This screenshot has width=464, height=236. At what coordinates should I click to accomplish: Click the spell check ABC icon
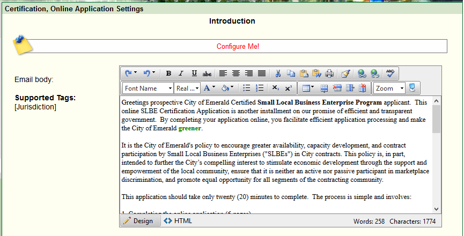click(391, 73)
